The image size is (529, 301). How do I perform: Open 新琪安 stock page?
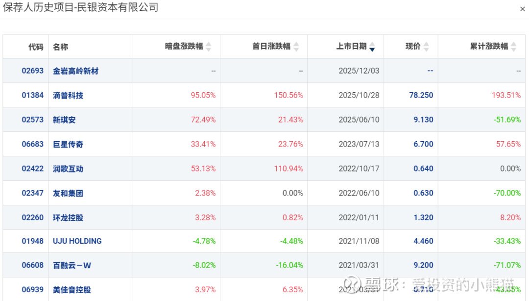click(x=64, y=120)
